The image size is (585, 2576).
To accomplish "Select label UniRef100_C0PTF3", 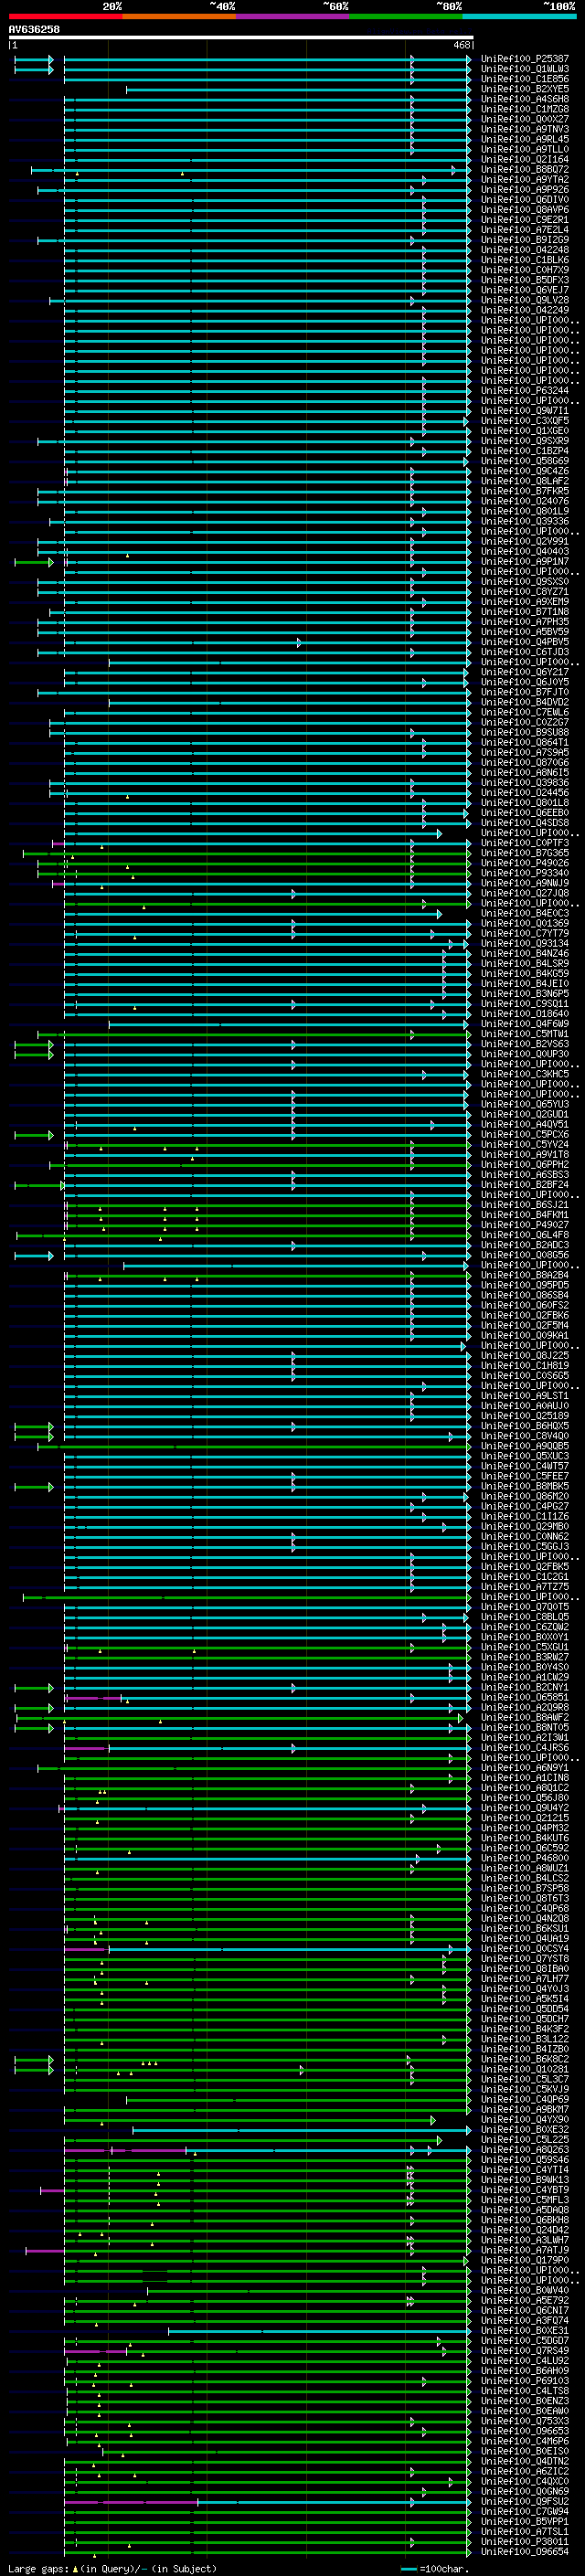I will coord(525,843).
